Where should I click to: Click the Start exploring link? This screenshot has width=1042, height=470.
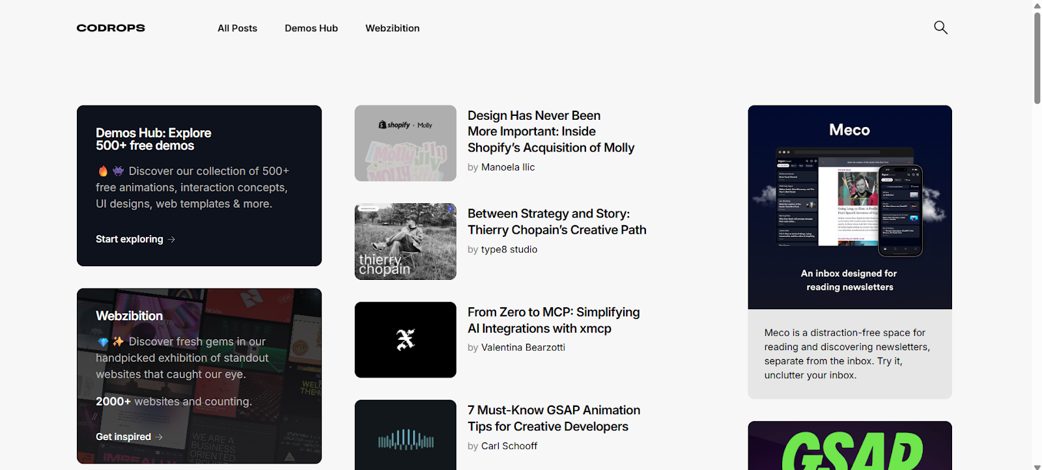click(135, 239)
